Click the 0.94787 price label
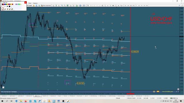 pyautogui.click(x=80, y=83)
